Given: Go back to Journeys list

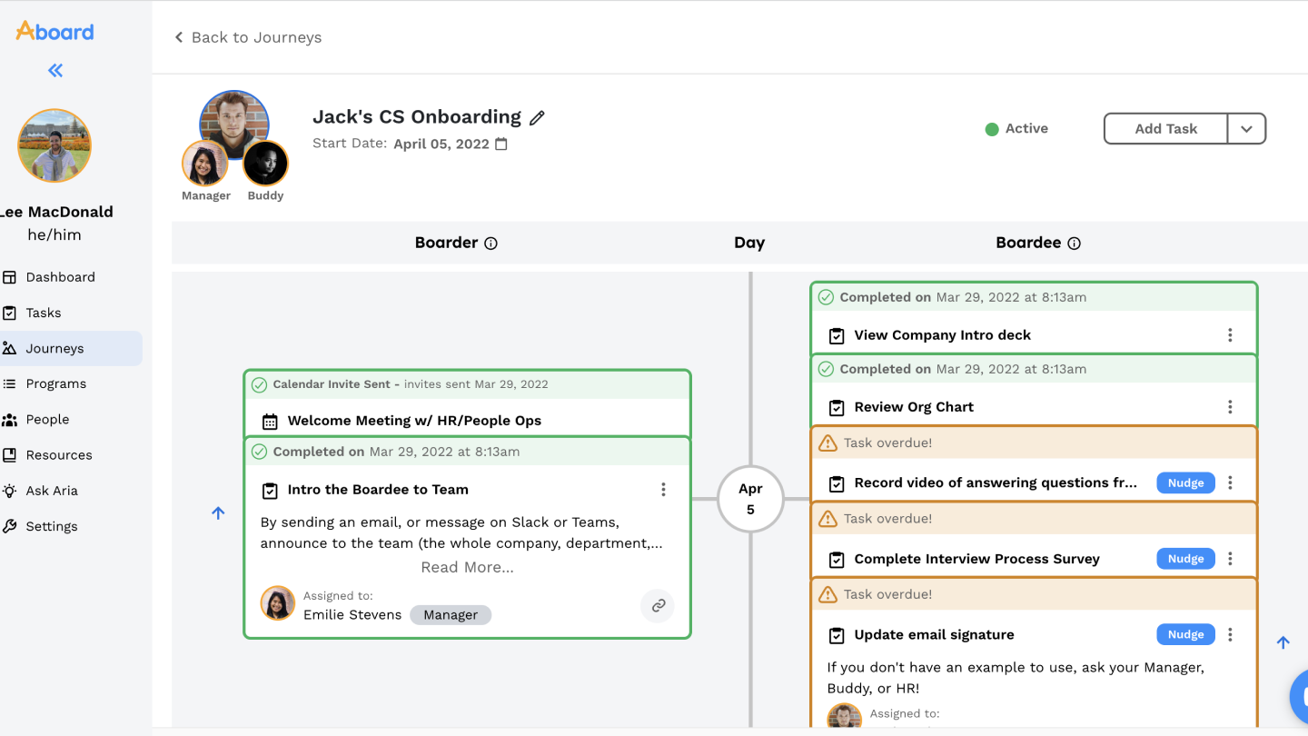Looking at the screenshot, I should tap(248, 37).
